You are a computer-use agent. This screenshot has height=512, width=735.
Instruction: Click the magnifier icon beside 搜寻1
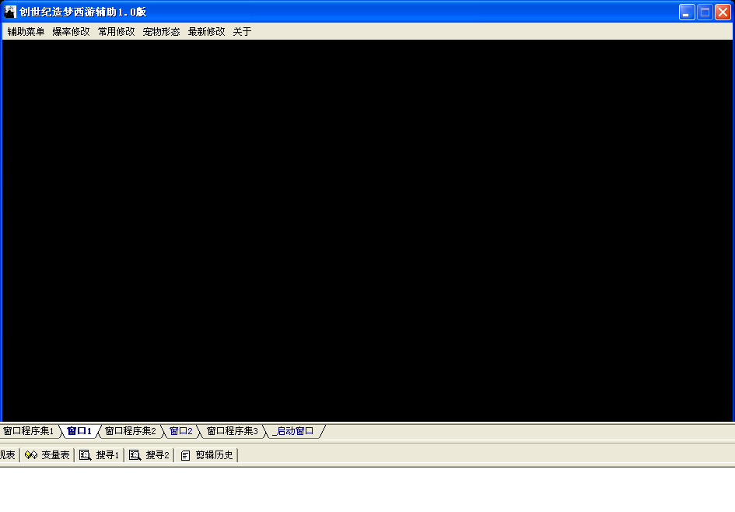[x=85, y=454]
